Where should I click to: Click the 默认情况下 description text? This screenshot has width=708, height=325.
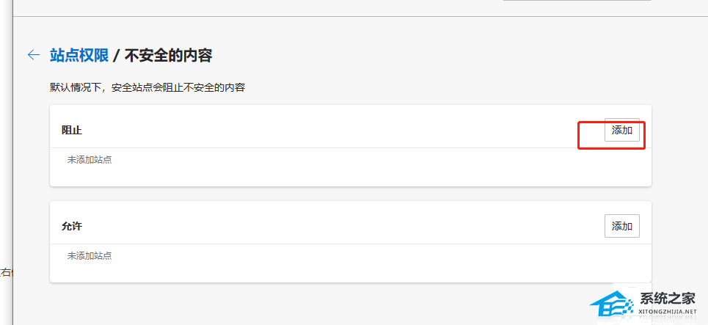(x=147, y=88)
